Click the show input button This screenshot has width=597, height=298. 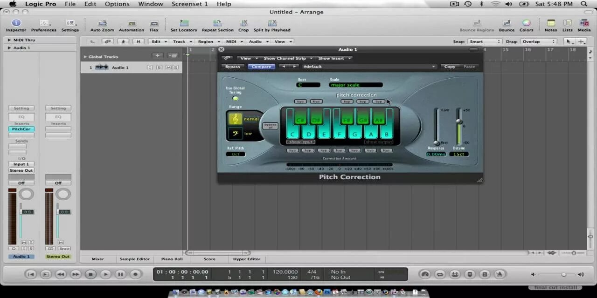tap(301, 142)
